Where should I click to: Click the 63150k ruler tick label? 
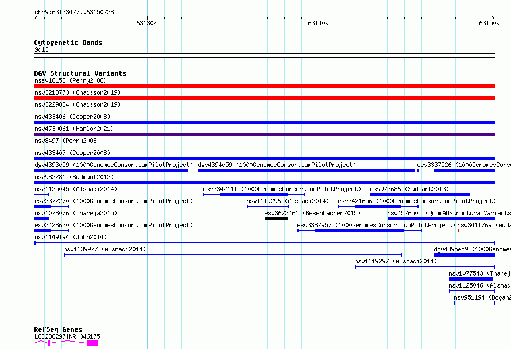489,23
